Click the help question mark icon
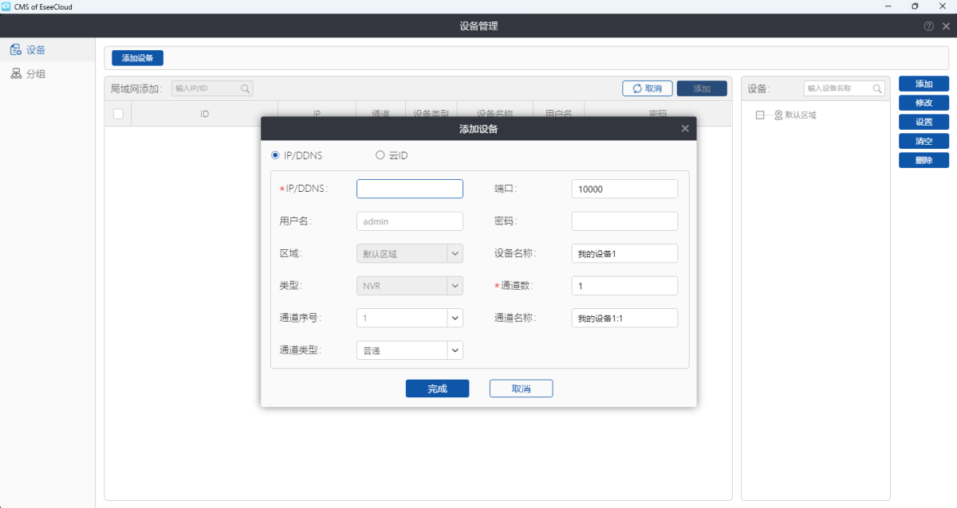This screenshot has height=508, width=957. (x=929, y=26)
